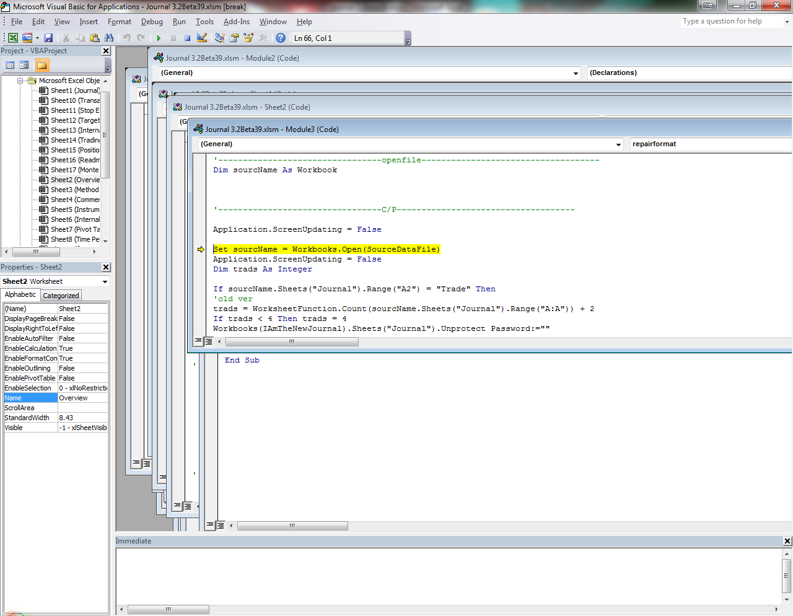Click Module3 Procedure View button

click(198, 341)
